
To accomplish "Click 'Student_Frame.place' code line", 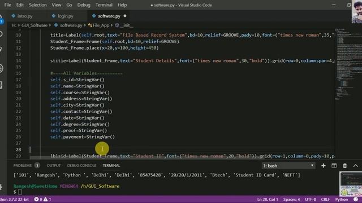I will (104, 48).
